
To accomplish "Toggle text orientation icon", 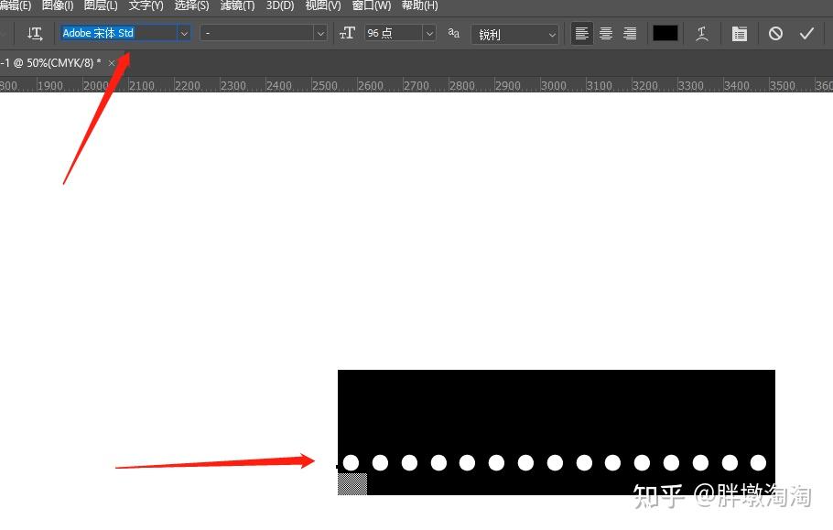I will 35,34.
